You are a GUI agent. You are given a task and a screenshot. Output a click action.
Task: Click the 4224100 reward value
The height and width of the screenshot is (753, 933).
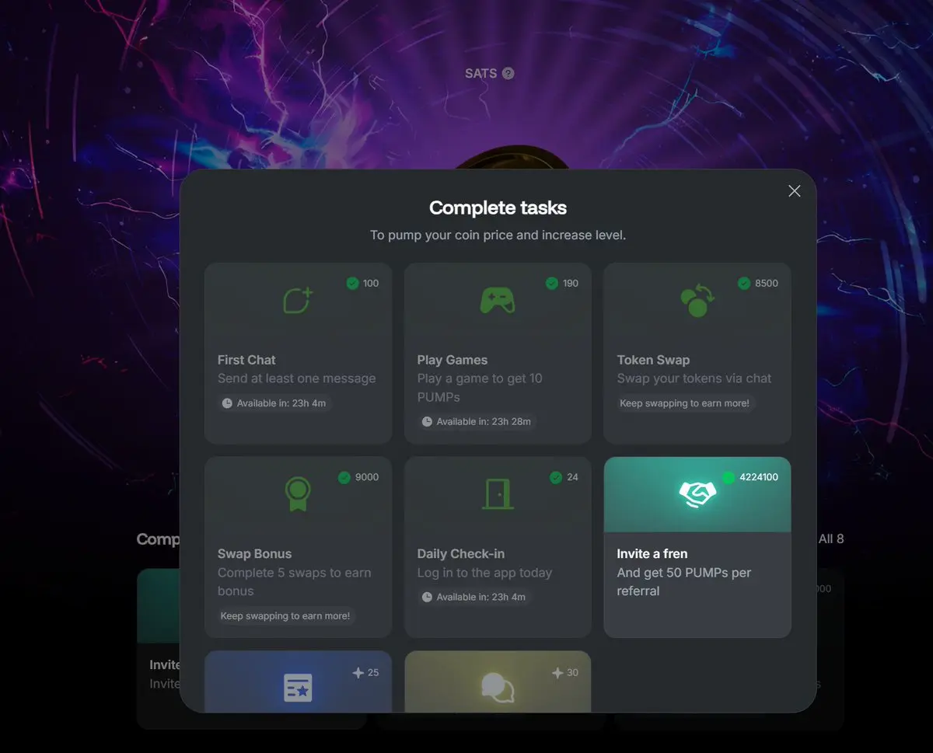pos(759,477)
